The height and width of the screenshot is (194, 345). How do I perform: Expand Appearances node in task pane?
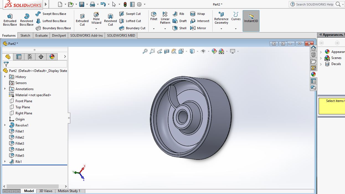[321, 52]
